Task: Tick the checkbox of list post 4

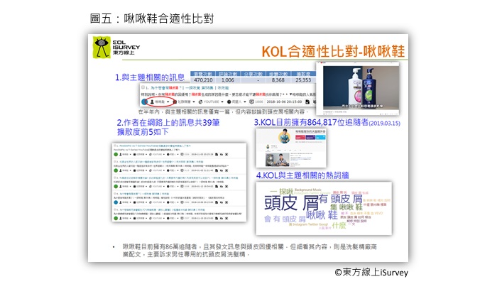Action: click(x=115, y=194)
